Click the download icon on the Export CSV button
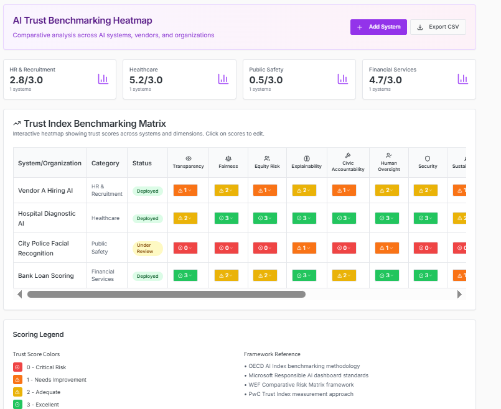This screenshot has width=501, height=409. [x=420, y=27]
